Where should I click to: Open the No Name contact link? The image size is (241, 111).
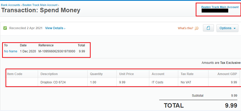point(11,51)
